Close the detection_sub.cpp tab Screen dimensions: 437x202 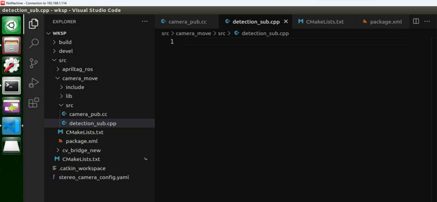(286, 22)
